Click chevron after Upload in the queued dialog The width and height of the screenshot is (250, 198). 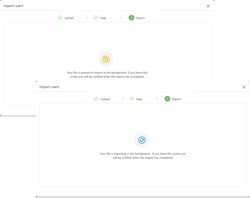tap(87, 18)
